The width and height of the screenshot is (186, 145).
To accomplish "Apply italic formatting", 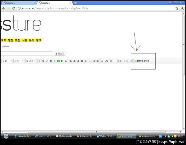I will (47, 61).
